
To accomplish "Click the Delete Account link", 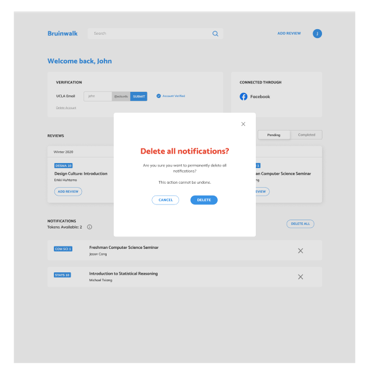I will point(66,108).
